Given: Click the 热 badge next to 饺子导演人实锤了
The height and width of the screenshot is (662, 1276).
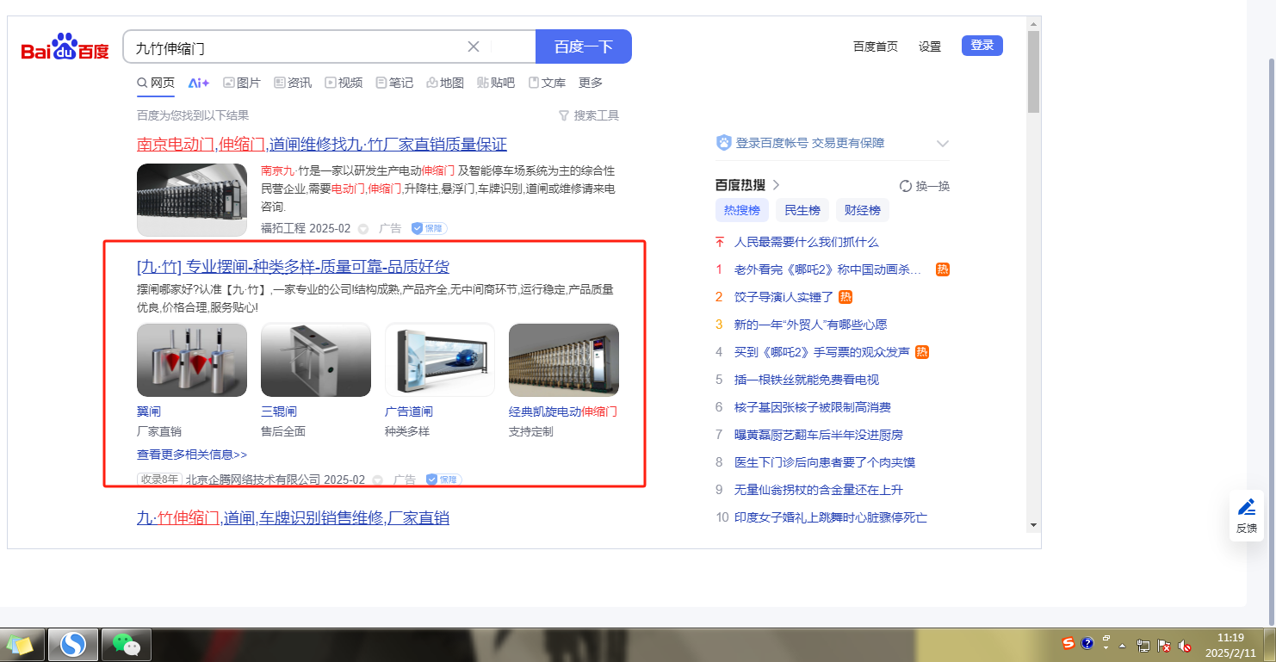Looking at the screenshot, I should point(846,297).
